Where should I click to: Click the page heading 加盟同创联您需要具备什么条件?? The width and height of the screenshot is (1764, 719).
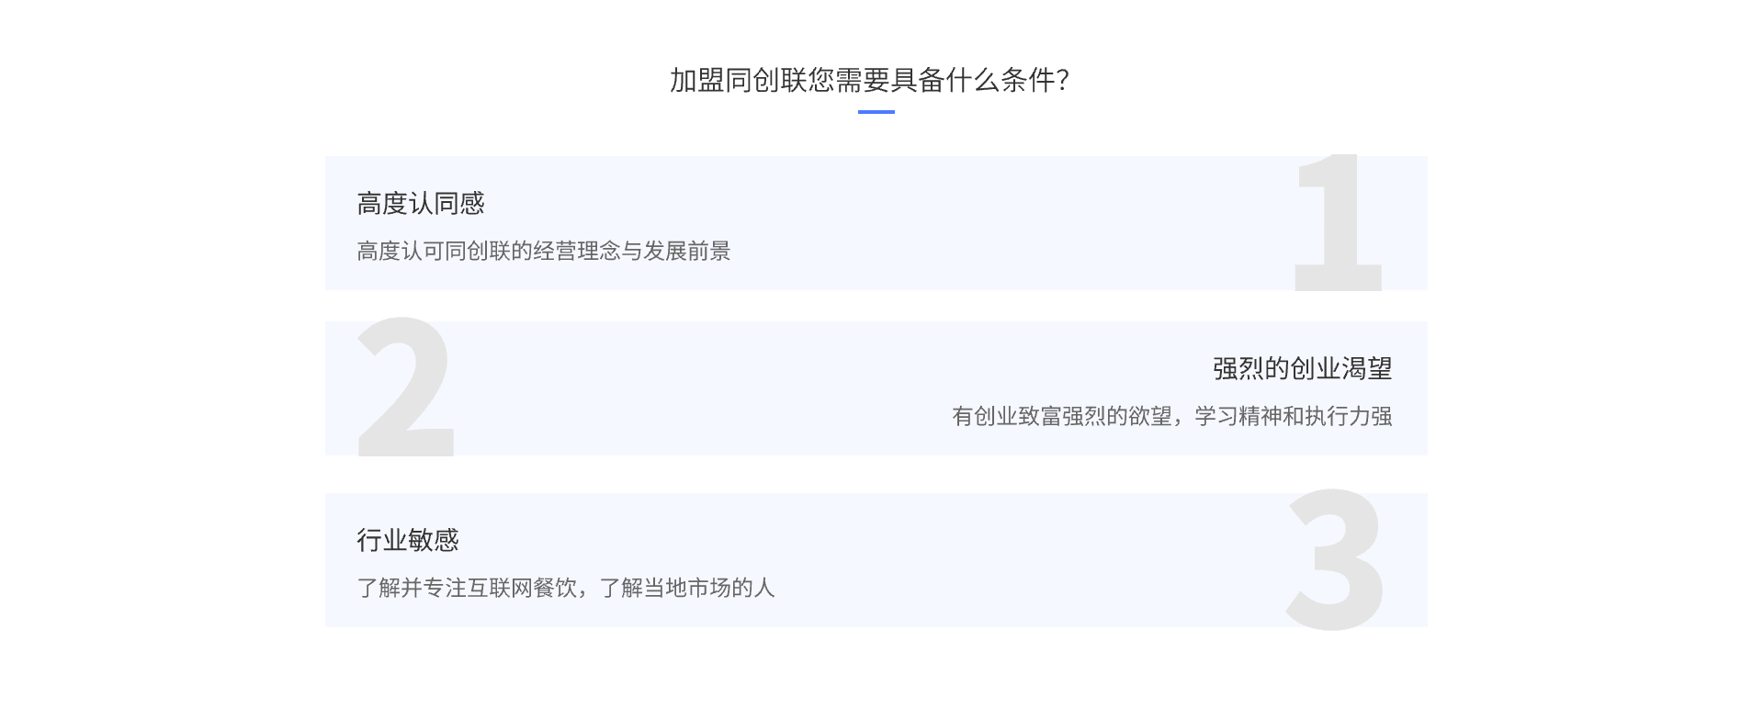(869, 81)
